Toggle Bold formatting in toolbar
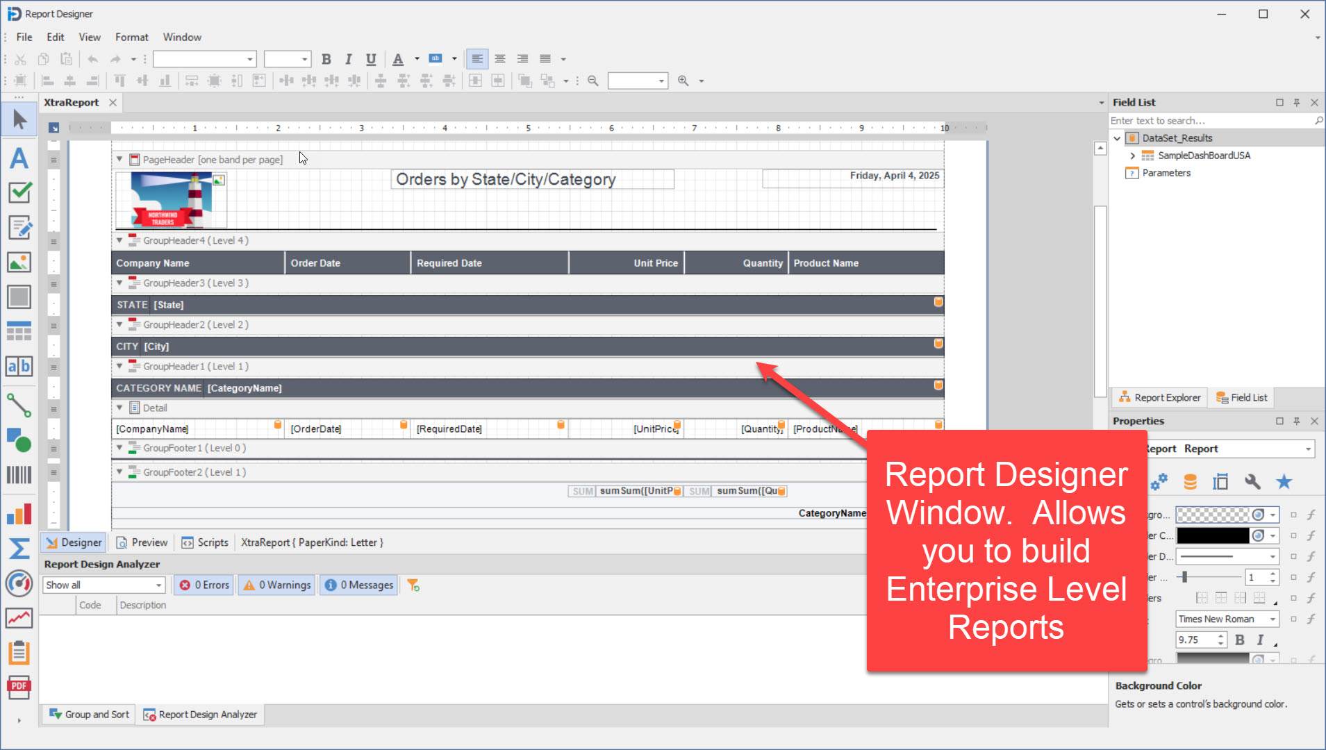 click(x=326, y=59)
